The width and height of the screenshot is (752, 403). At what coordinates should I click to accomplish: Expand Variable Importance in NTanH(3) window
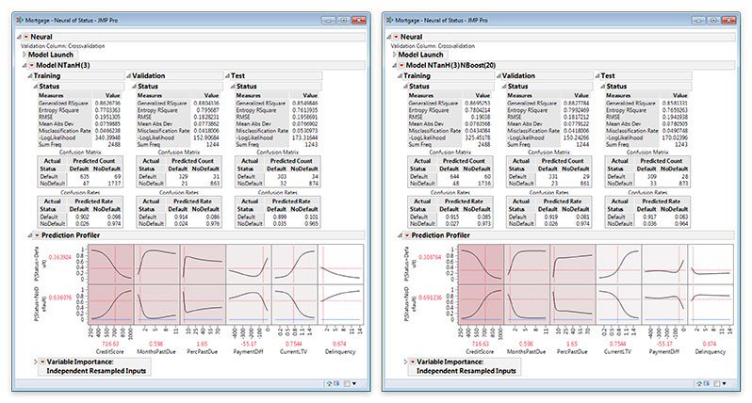coord(36,362)
